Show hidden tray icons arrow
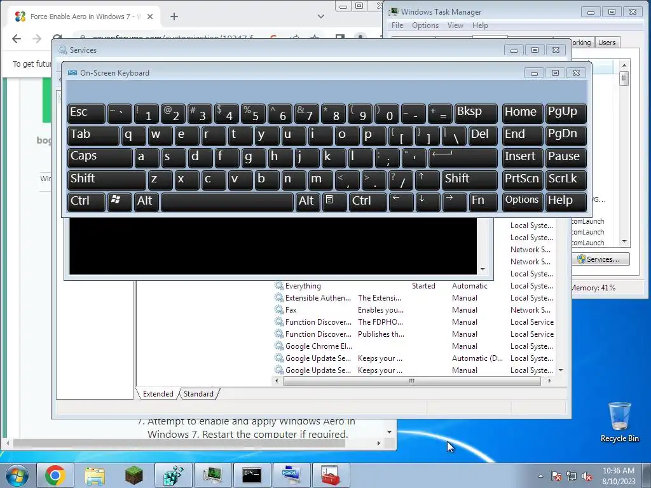The height and width of the screenshot is (488, 651). (540, 477)
